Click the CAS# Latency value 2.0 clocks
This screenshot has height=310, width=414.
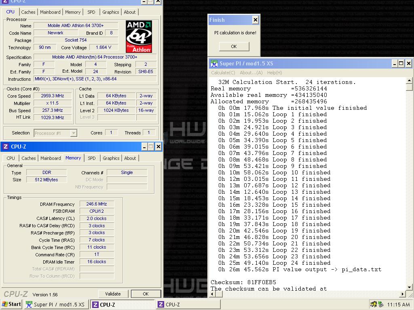tap(97, 218)
